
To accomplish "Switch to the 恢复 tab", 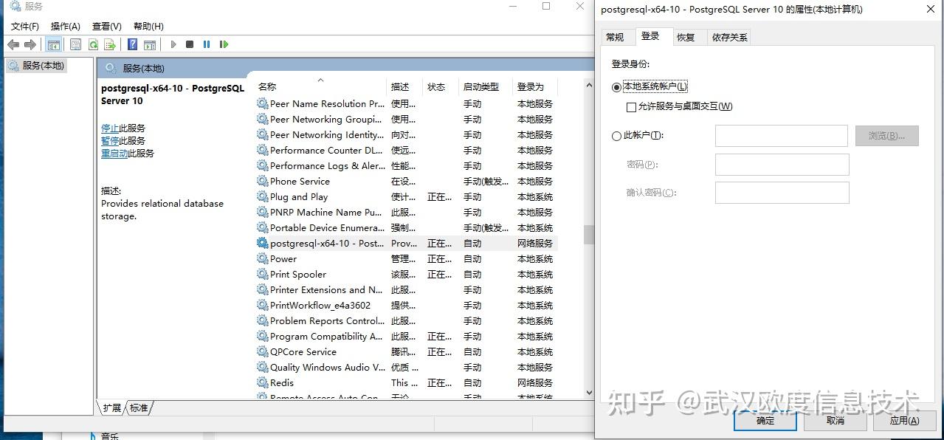I will (686, 36).
